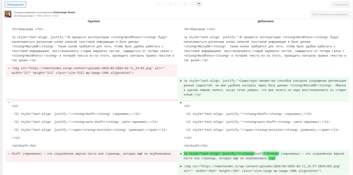Click the 'Предыдущая' revision button

tap(15, 4)
